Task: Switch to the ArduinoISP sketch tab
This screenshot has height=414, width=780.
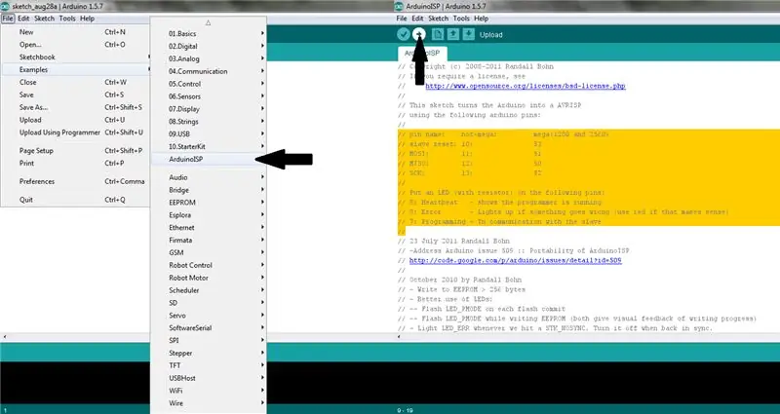Action: (x=422, y=54)
